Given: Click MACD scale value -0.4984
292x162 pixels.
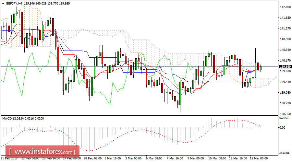Looking at the screenshot, I should 285,153.
